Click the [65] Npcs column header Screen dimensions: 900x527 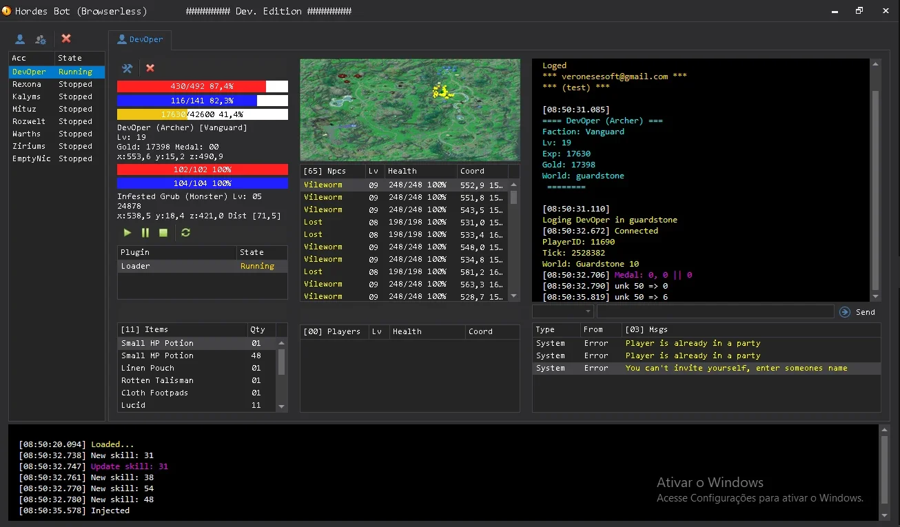tap(333, 171)
